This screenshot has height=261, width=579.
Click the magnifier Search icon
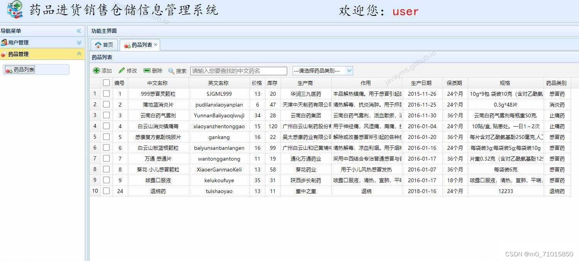click(x=171, y=71)
